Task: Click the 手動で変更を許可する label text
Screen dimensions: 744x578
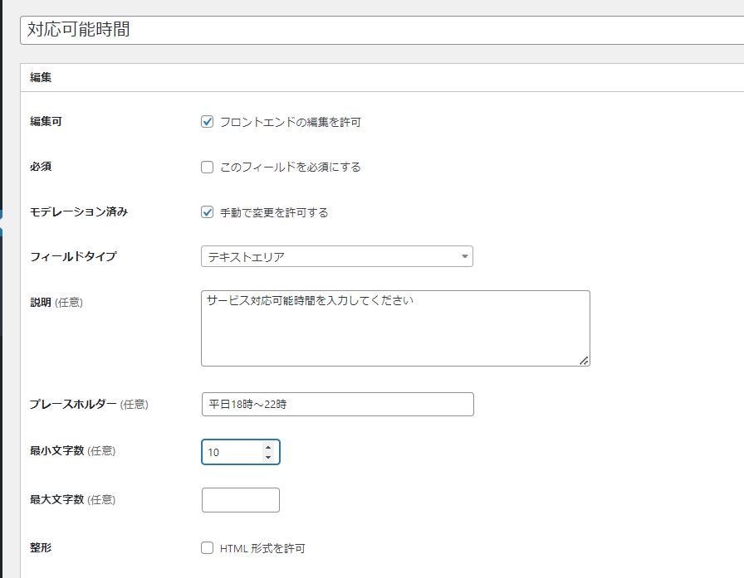Action: pyautogui.click(x=274, y=213)
